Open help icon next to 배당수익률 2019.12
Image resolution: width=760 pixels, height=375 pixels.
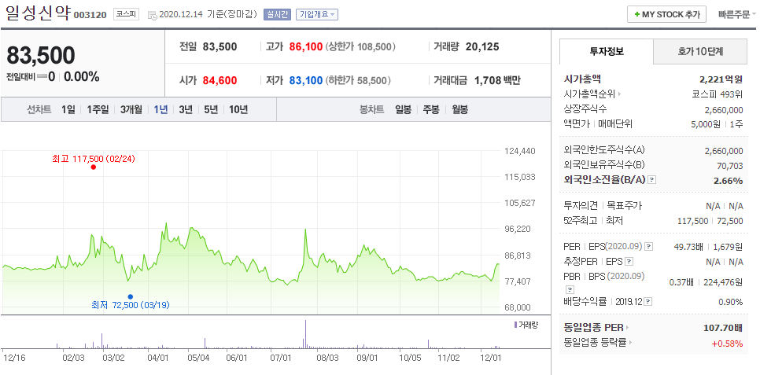tap(648, 301)
